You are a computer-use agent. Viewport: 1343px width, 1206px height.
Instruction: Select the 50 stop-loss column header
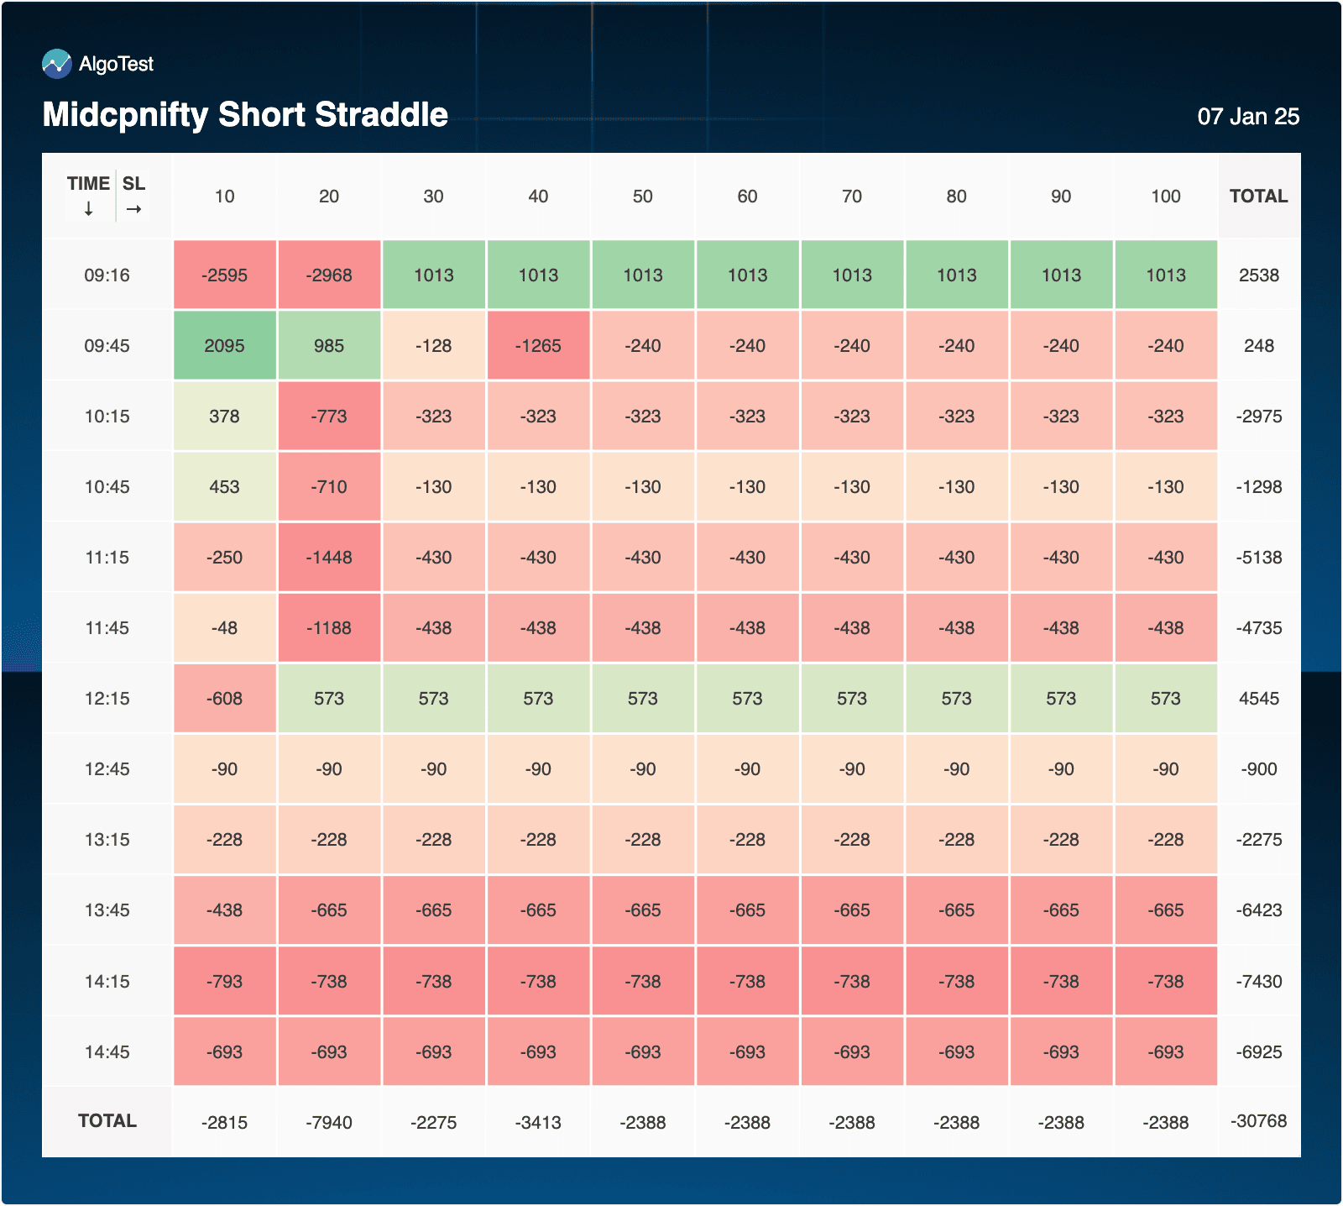point(643,197)
